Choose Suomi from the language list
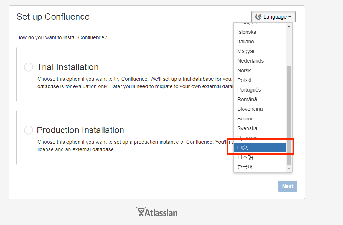This screenshot has width=343, height=225. pos(260,119)
